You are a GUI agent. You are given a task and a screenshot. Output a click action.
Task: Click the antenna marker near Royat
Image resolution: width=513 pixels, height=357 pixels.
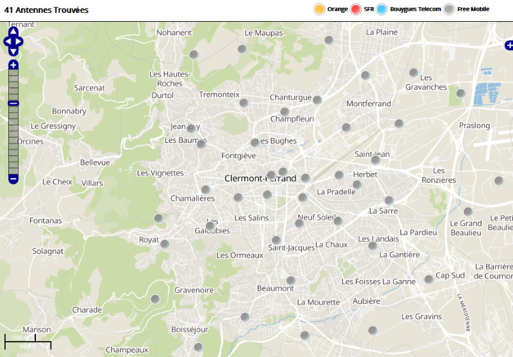pyautogui.click(x=164, y=244)
